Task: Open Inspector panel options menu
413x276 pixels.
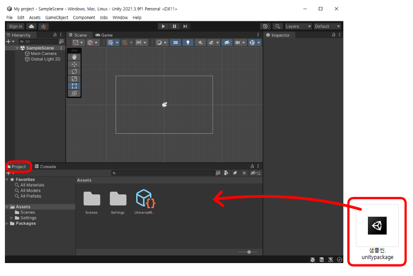Action: [x=339, y=35]
